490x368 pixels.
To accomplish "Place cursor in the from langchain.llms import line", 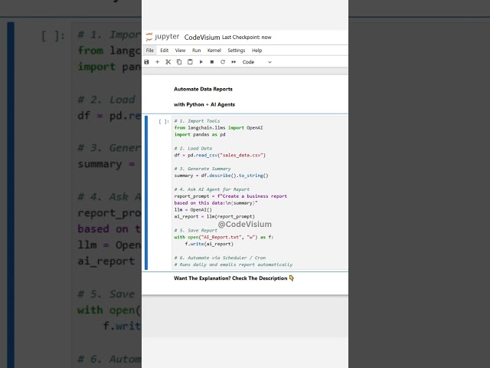I will (x=218, y=128).
